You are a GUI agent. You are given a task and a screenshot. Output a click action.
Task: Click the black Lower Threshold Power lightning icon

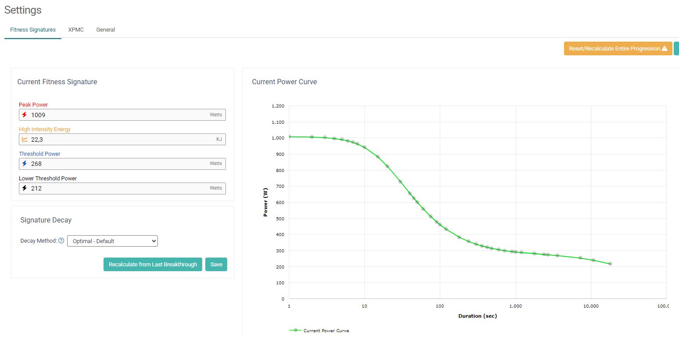(25, 188)
